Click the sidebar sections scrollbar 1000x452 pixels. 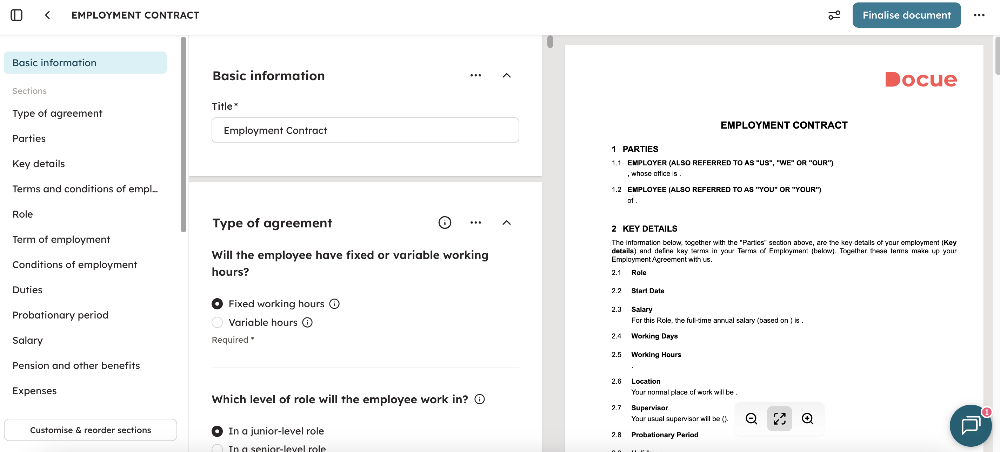click(183, 135)
